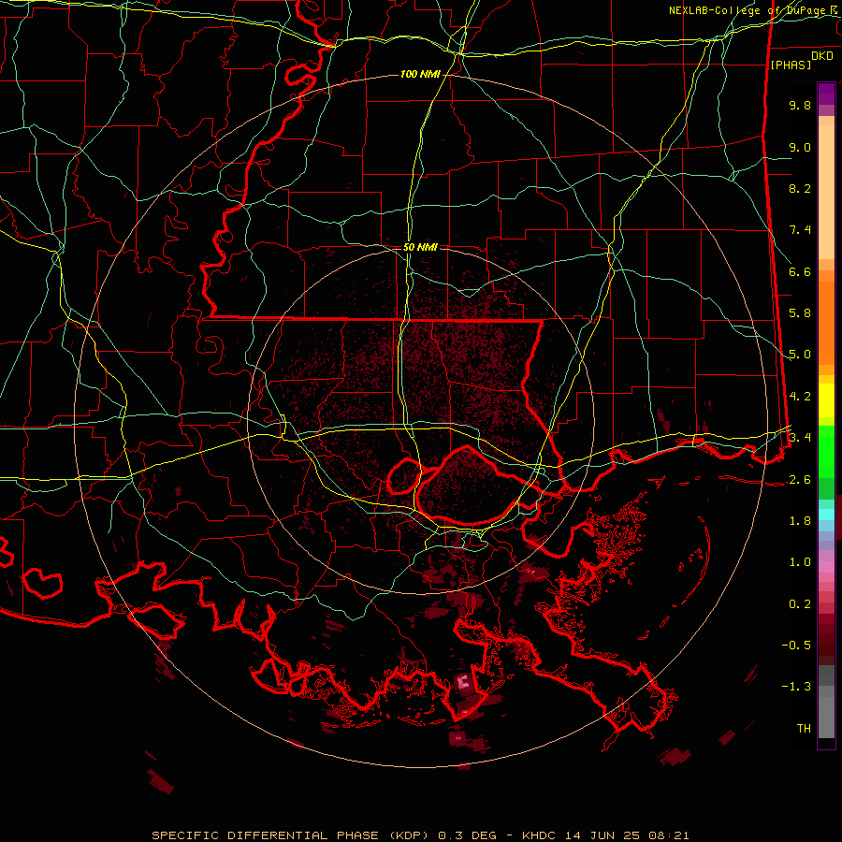842x842 pixels.
Task: Click the 1.0 scale value
Action: (800, 562)
